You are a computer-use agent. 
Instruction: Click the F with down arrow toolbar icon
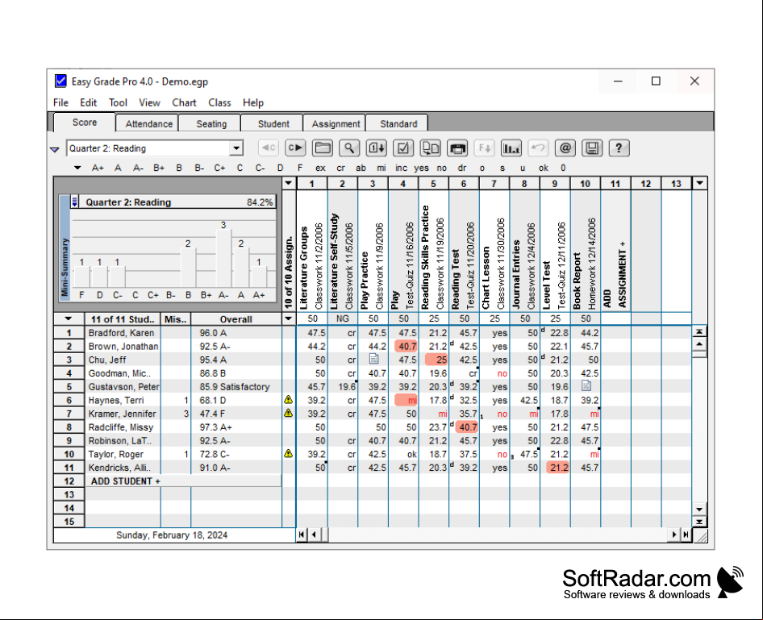485,148
